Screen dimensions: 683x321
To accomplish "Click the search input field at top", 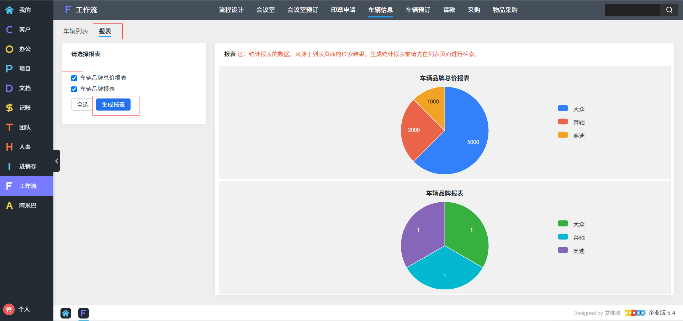I will (x=632, y=10).
